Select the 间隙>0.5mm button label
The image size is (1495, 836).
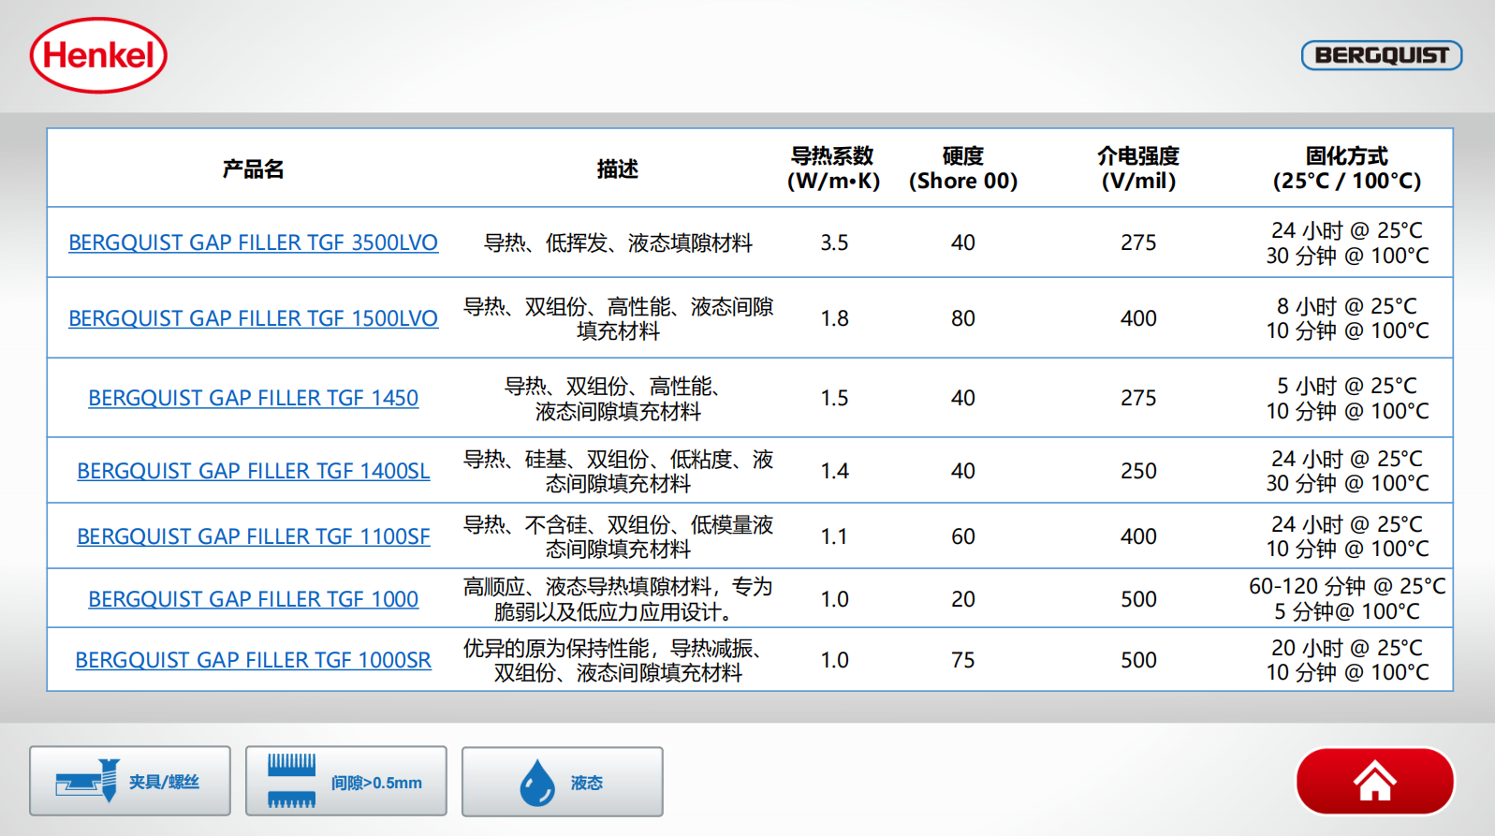pos(376,783)
